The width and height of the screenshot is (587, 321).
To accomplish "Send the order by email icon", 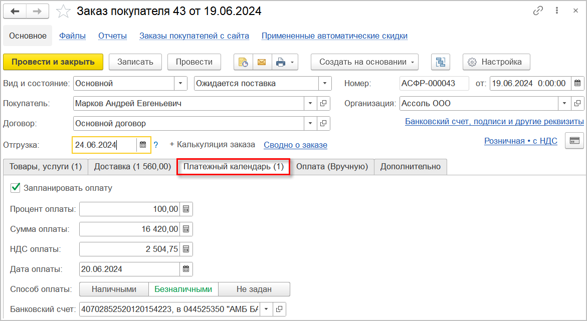I will (262, 62).
